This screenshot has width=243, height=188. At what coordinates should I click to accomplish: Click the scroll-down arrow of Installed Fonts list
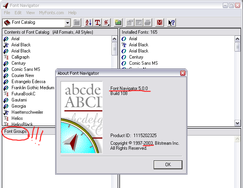[x=237, y=123]
